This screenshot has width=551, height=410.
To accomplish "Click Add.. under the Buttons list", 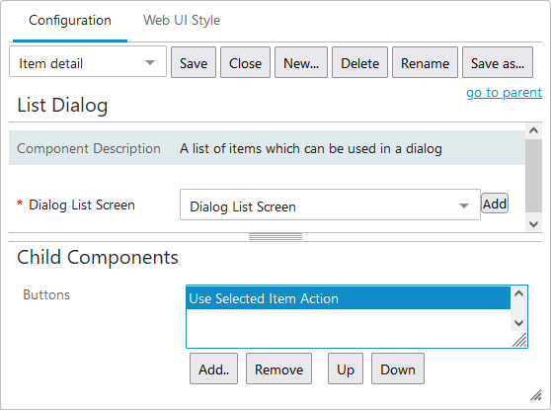I will (213, 369).
